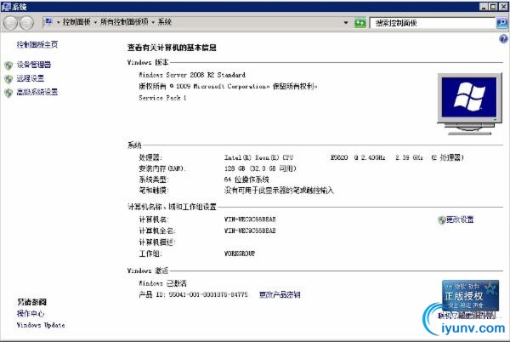The height and width of the screenshot is (342, 510).
Task: Click the 版权所有 2009 Microsoft Corporation text
Action: 228,86
